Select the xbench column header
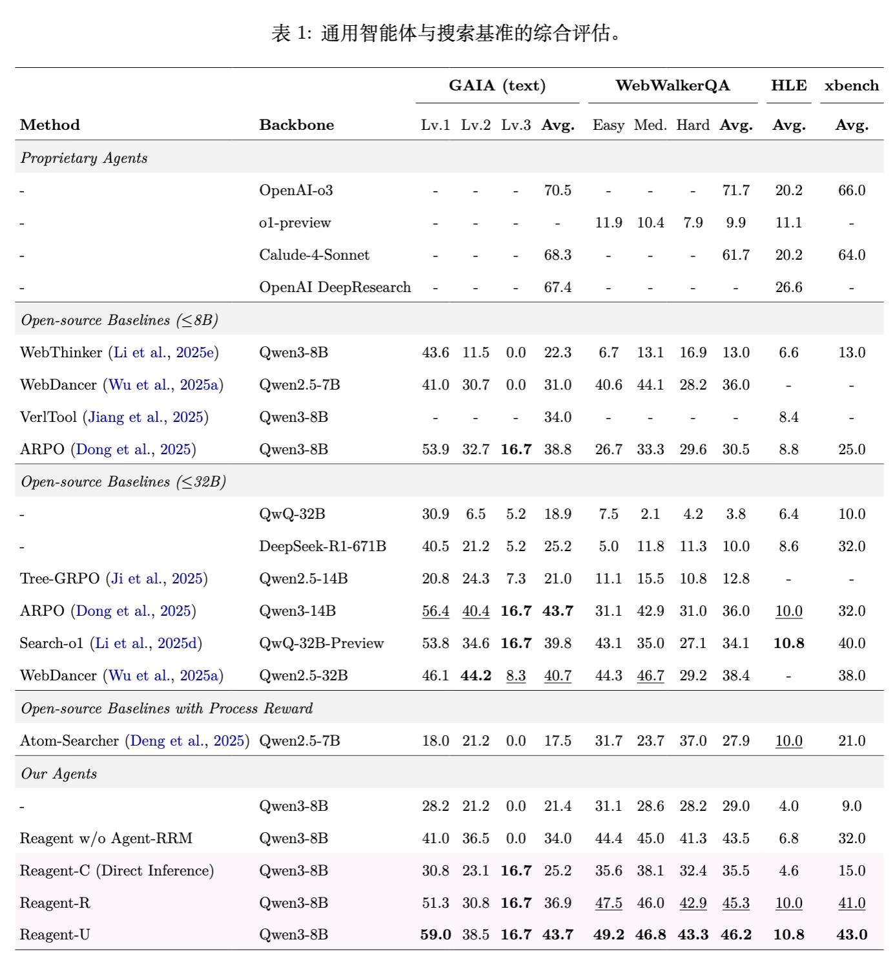 tap(851, 86)
